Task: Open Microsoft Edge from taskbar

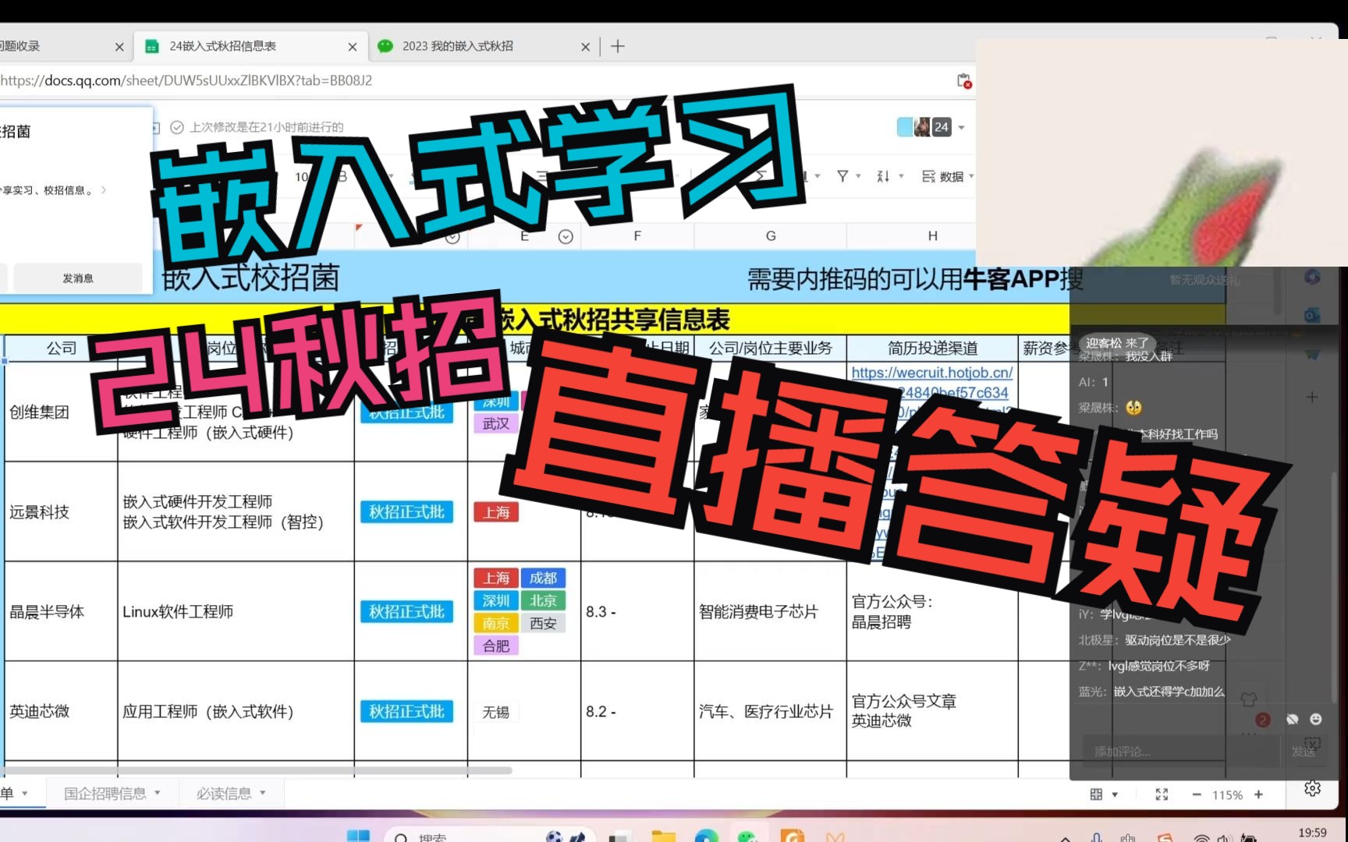Action: click(x=707, y=836)
